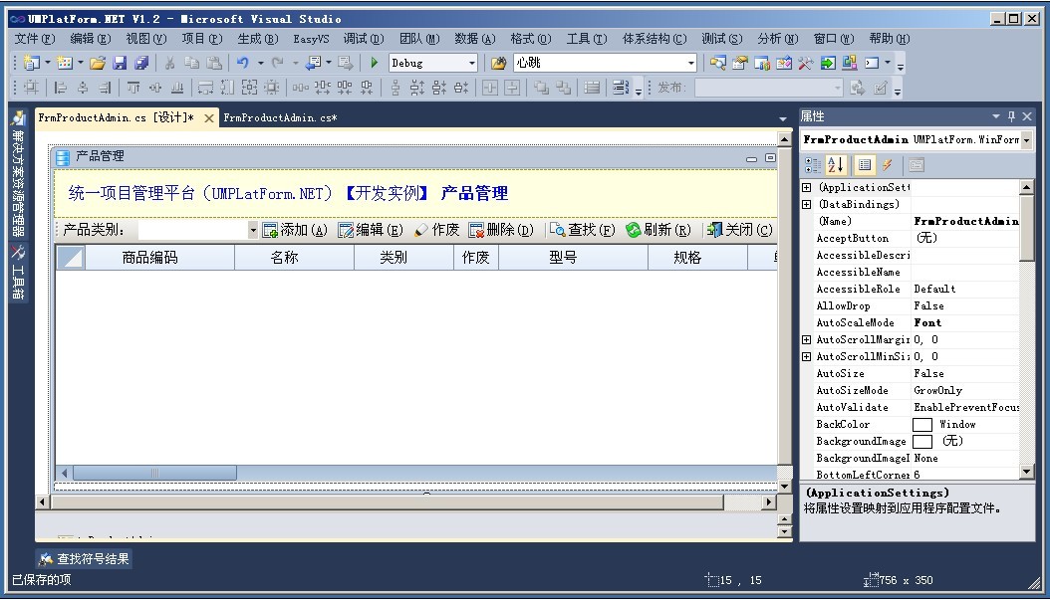Open the 编辑(E) menu in the menu bar
The image size is (1050, 600).
pos(91,39)
